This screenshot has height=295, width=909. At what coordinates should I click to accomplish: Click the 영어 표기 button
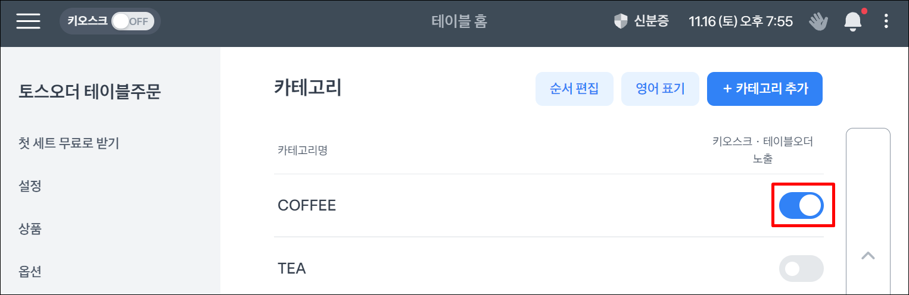660,89
